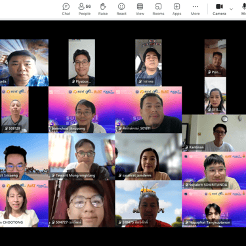Raise your hand in the meeting

(103, 9)
